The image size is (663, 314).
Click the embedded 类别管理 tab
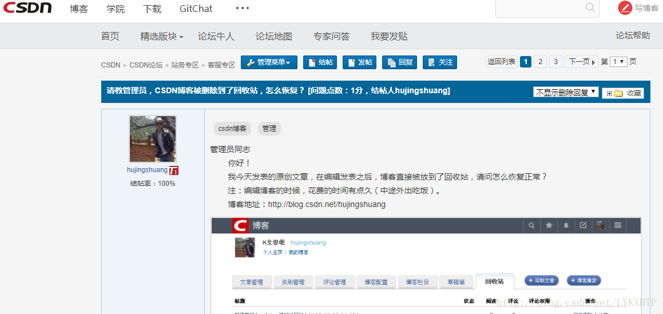pyautogui.click(x=293, y=282)
